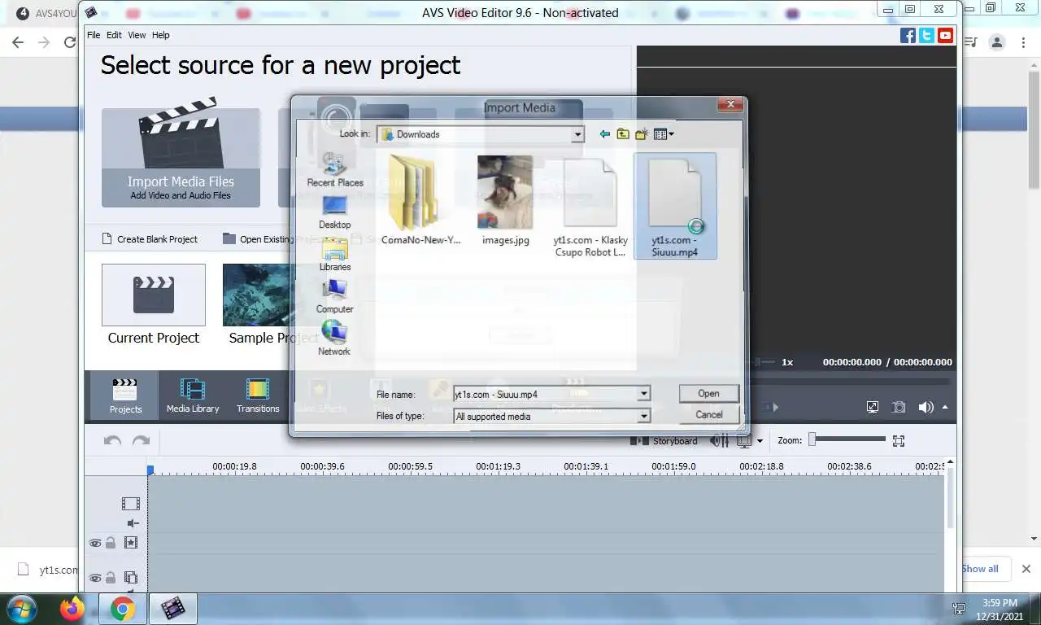The height and width of the screenshot is (625, 1041).
Task: Take a snapshot of the preview
Action: click(899, 407)
